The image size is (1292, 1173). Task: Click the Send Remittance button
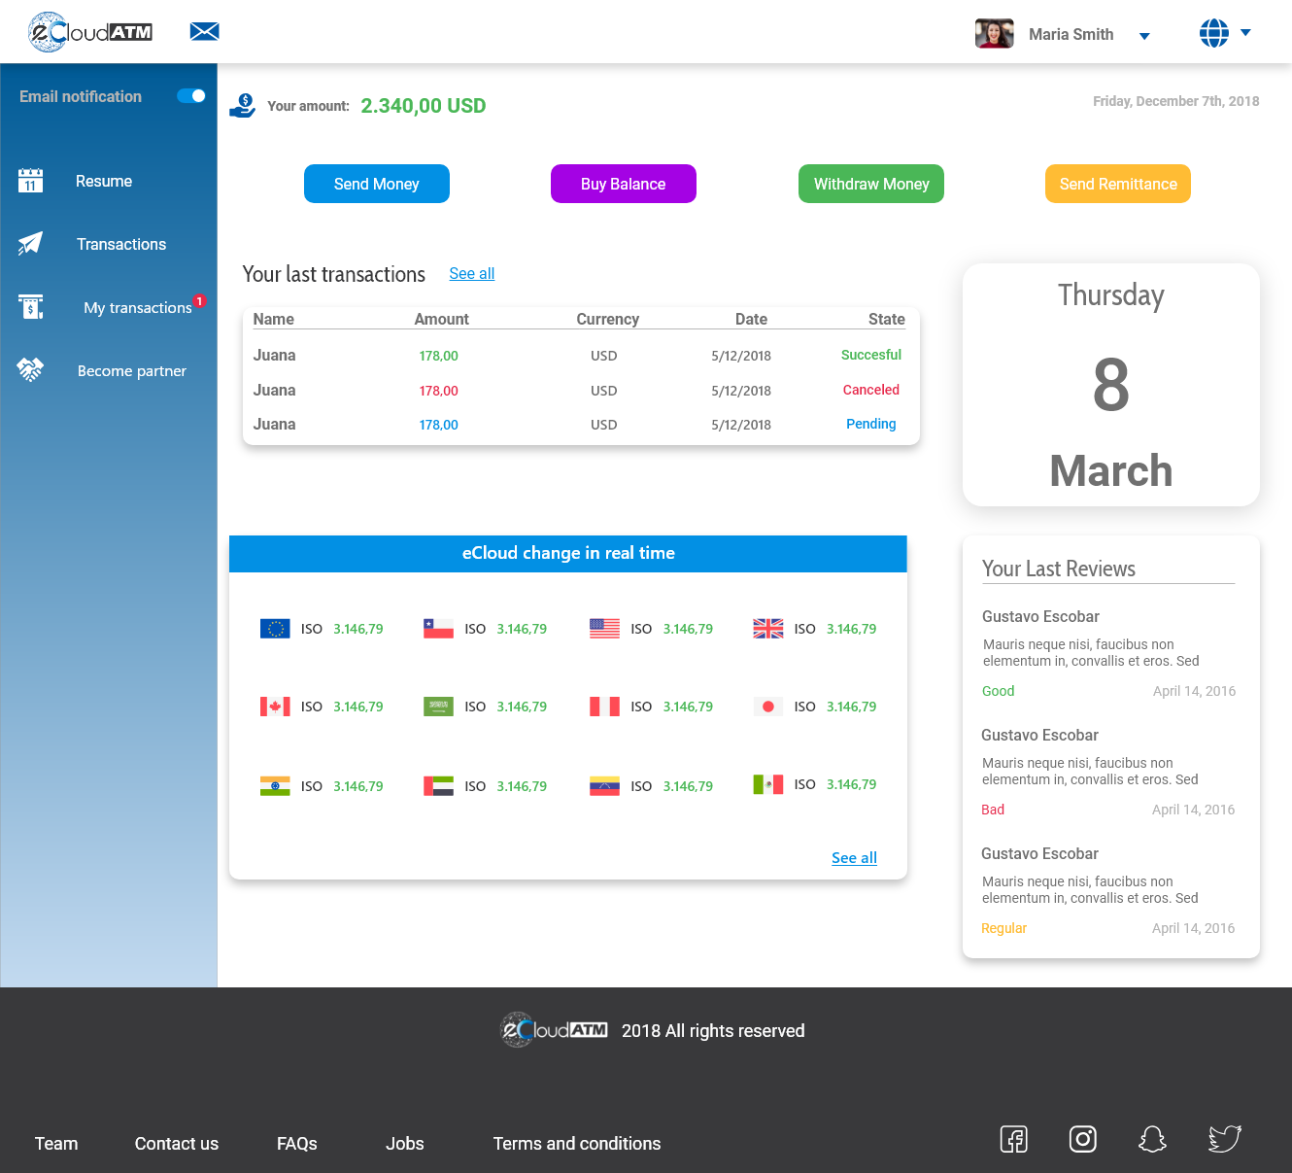[1118, 184]
